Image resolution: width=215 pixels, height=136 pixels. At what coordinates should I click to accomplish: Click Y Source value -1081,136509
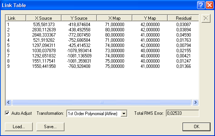click(x=79, y=56)
